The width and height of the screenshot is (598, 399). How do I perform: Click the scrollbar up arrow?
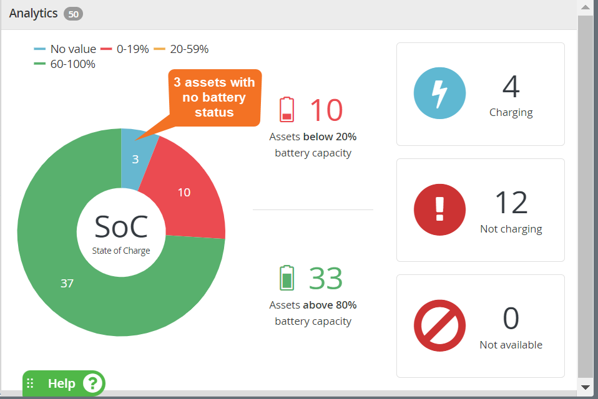pos(586,7)
